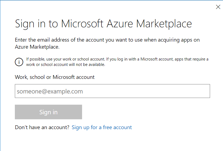Click the Sign in to Microsoft Azure Marketplace heading
Viewport: 223px width, 151px height.
(103, 24)
